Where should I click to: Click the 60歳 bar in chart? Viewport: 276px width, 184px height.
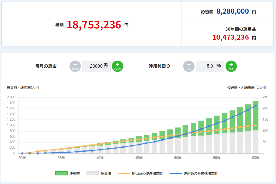click(256, 127)
